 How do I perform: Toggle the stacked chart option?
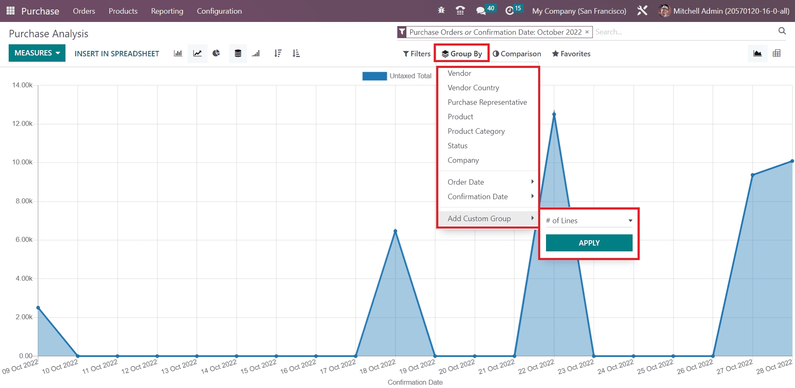click(x=238, y=53)
